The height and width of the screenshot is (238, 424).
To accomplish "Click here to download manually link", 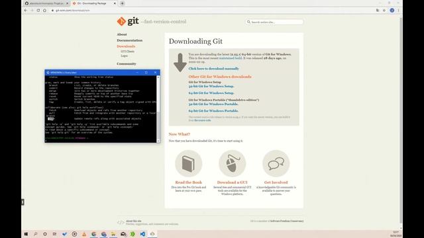I will [213, 69].
